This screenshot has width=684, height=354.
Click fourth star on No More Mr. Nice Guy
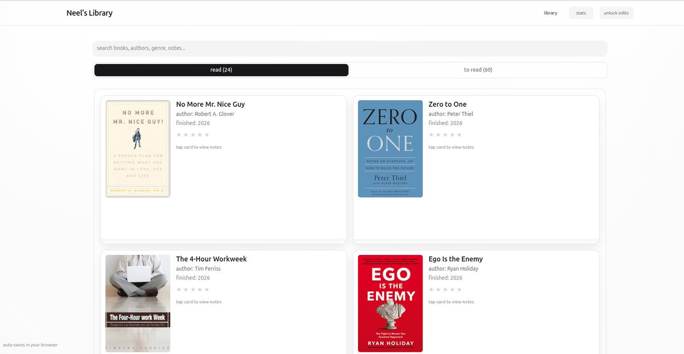(x=200, y=135)
